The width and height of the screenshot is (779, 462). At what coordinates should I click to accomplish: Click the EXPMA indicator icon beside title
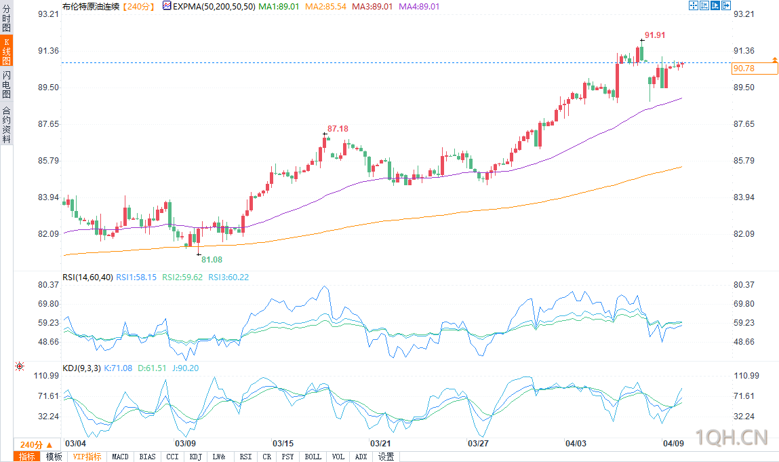[x=167, y=6]
